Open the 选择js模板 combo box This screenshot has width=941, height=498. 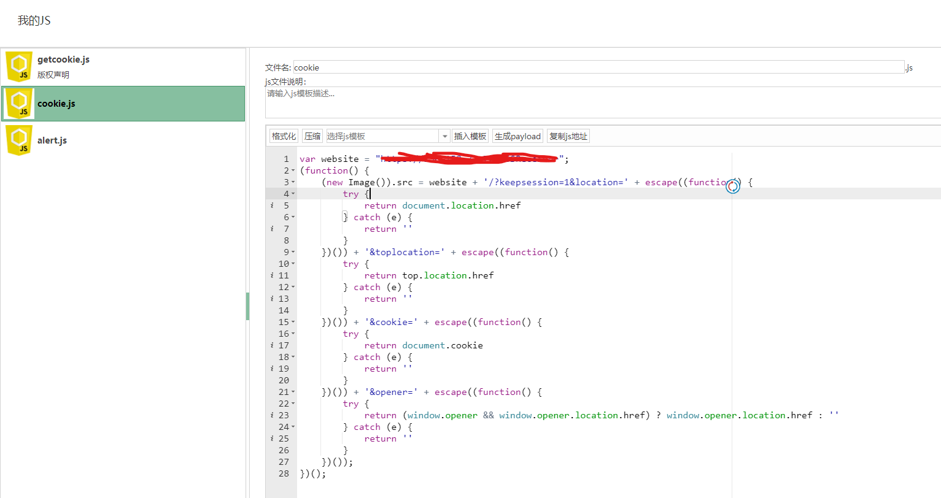pos(387,136)
